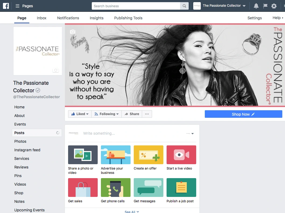This screenshot has width=285, height=213.
Task: Open About in the sidebar
Action: (19, 116)
